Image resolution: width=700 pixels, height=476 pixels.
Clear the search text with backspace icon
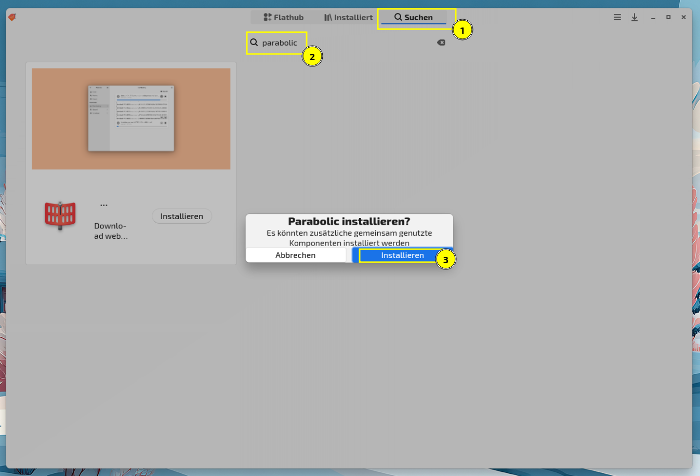pos(441,43)
